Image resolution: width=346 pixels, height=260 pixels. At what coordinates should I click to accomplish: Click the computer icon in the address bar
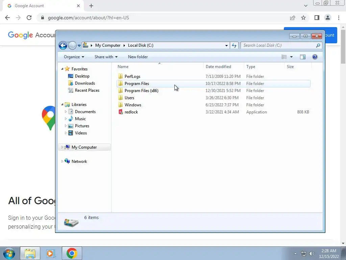[85, 45]
